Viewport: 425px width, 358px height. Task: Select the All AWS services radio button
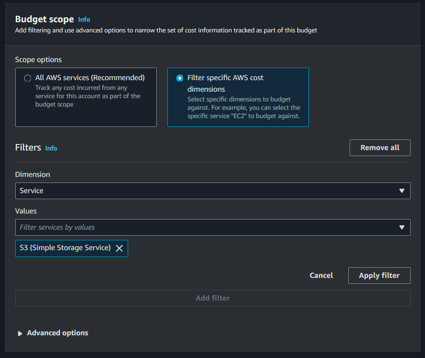[x=28, y=78]
